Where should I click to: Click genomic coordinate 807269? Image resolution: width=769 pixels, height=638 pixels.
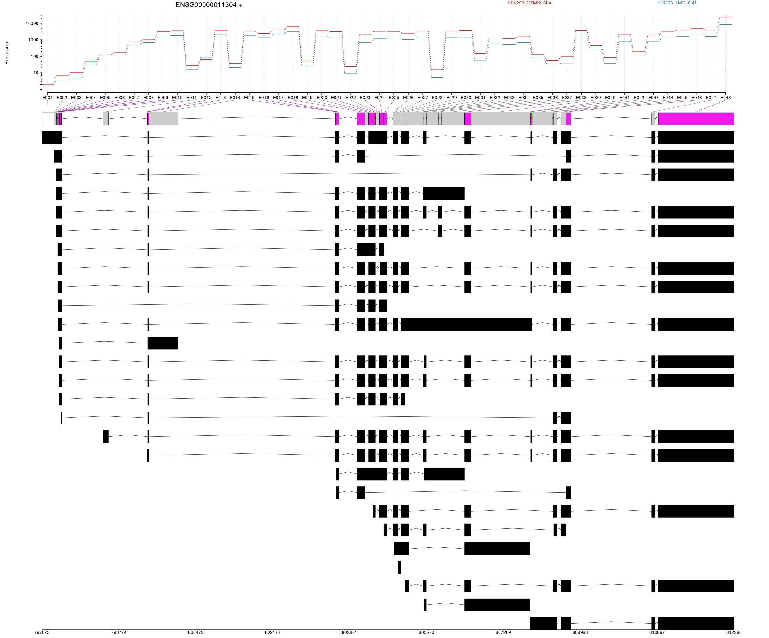click(503, 633)
